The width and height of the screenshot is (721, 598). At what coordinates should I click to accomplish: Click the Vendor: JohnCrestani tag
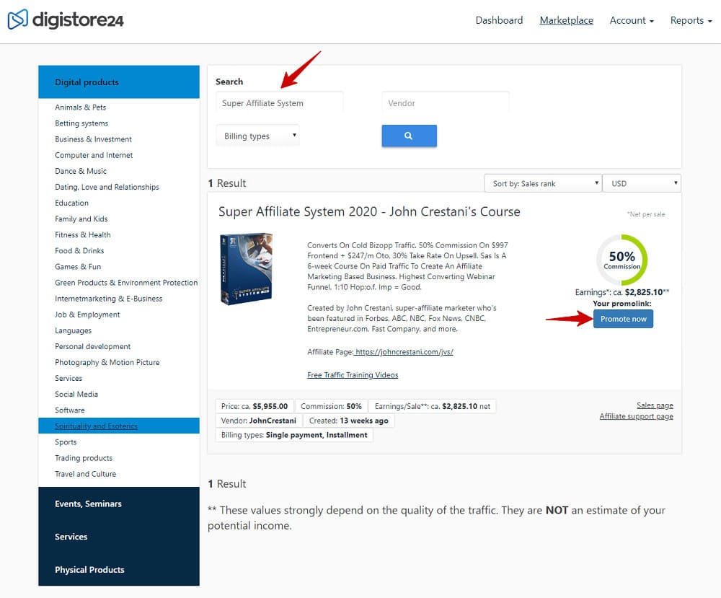click(x=258, y=421)
